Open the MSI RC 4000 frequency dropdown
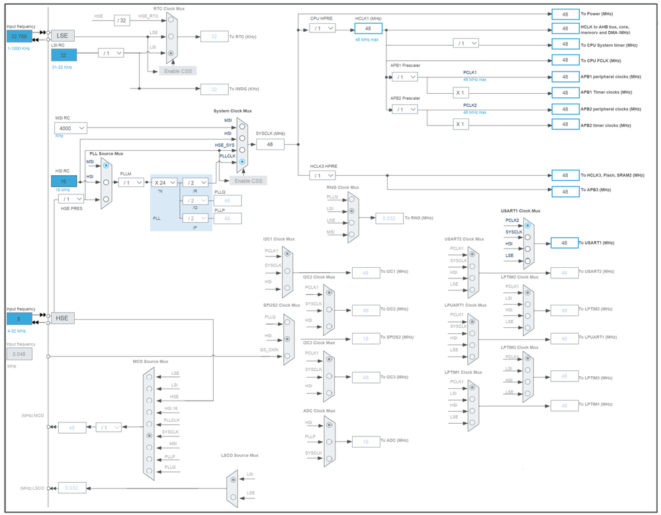 71,128
